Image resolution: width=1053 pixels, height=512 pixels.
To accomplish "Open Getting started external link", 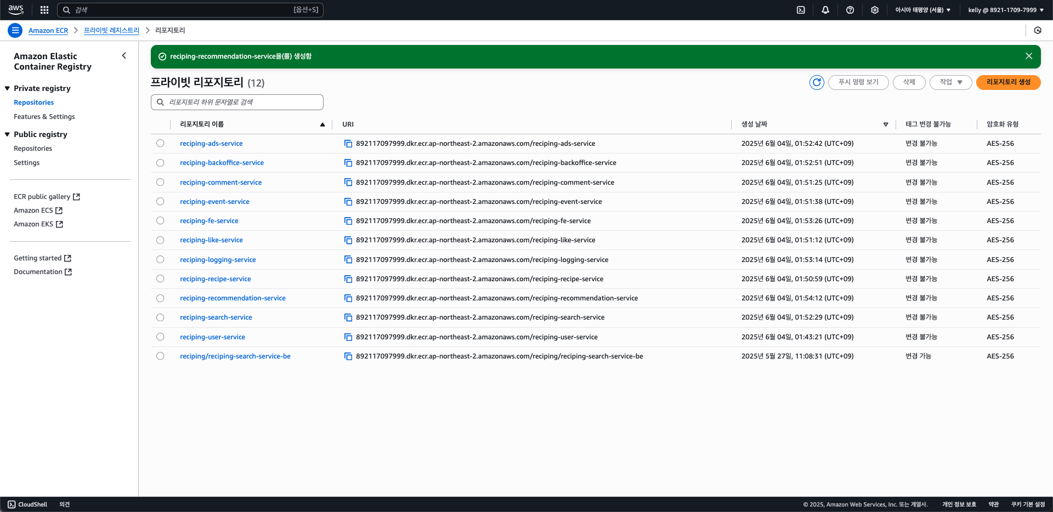I will point(43,258).
